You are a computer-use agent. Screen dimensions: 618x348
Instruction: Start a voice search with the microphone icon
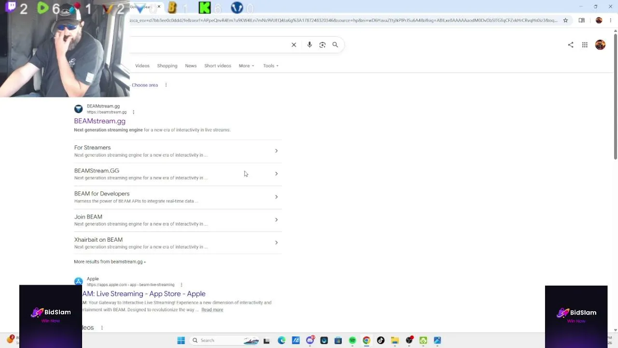[309, 45]
